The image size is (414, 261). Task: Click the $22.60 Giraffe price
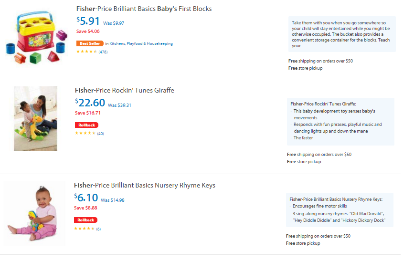pos(90,103)
